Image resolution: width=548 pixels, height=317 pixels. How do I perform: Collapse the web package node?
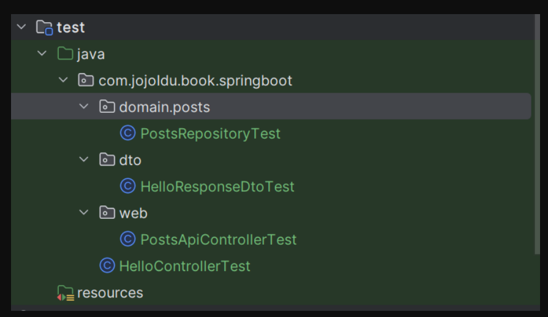84,213
